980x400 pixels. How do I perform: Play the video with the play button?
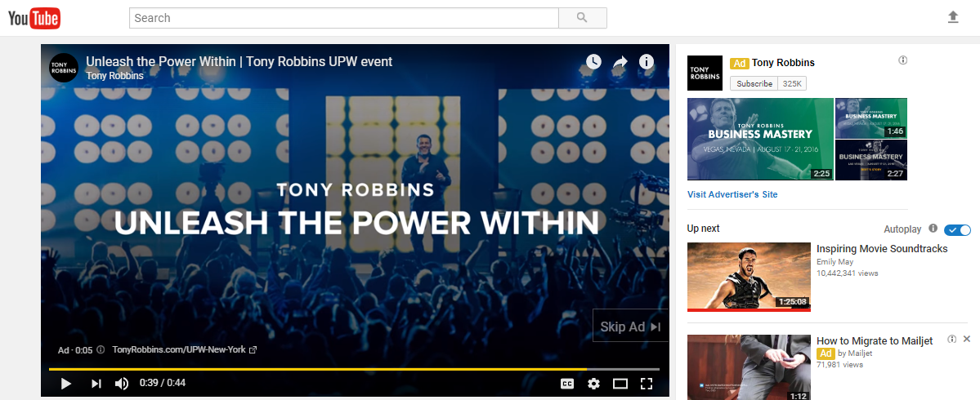pos(65,383)
